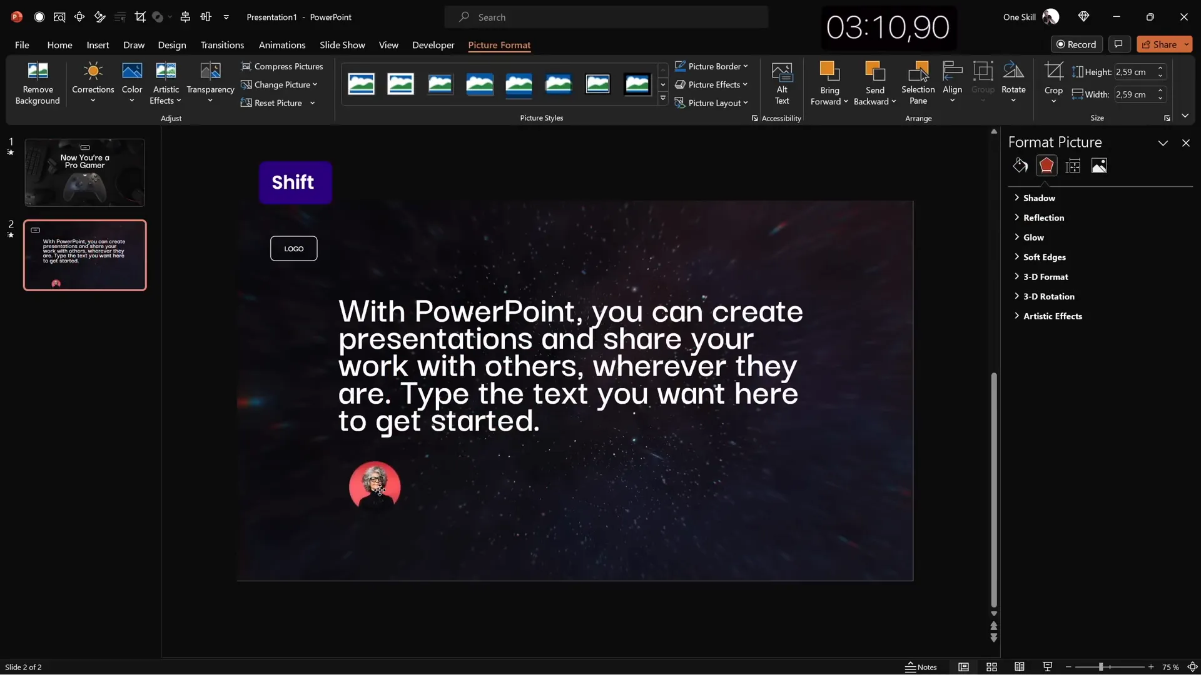Viewport: 1201px width, 675px height.
Task: Click Send Backward
Action: click(x=875, y=83)
